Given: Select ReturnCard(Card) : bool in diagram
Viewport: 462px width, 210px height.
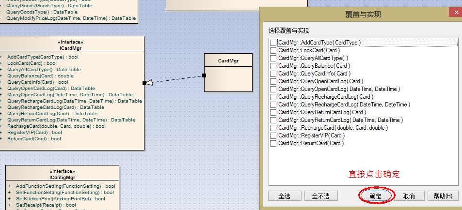Looking at the screenshot, I should point(34,139).
